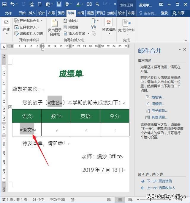Expand Insert Merge Field dropdown arrow
Image resolution: width=190 pixels, height=203 pixels.
(x=88, y=34)
